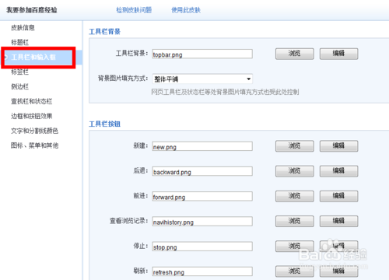The width and height of the screenshot is (389, 280).
Task: Open 图标、菜单和其他 in sidebar
Action: pos(34,145)
